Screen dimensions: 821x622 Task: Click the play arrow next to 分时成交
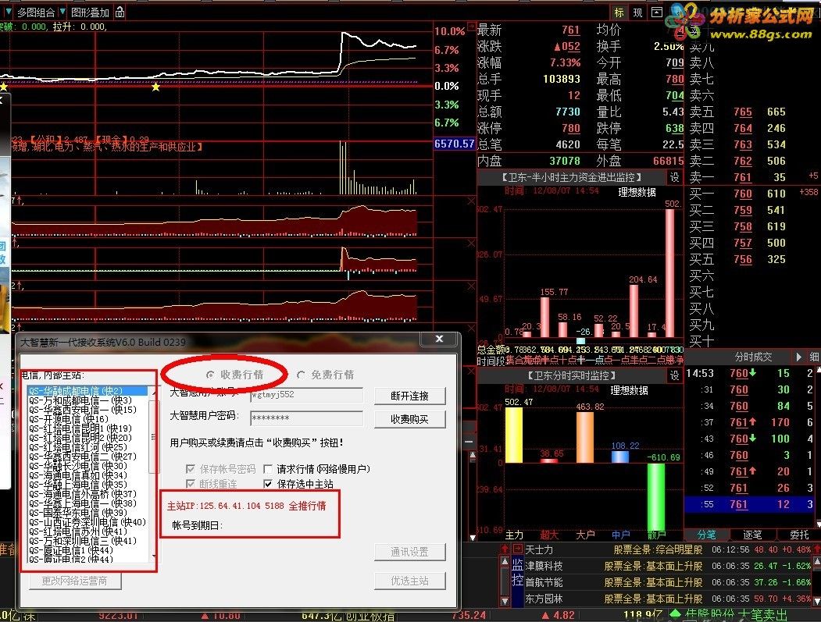tap(798, 357)
